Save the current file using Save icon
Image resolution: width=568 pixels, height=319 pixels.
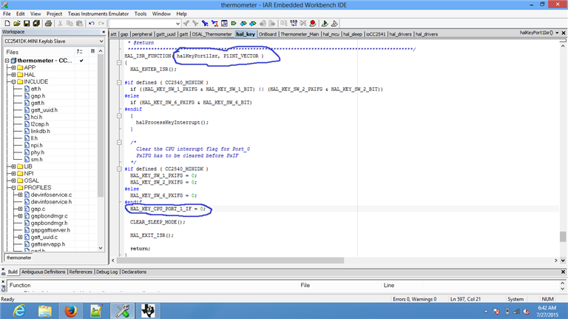[27, 24]
